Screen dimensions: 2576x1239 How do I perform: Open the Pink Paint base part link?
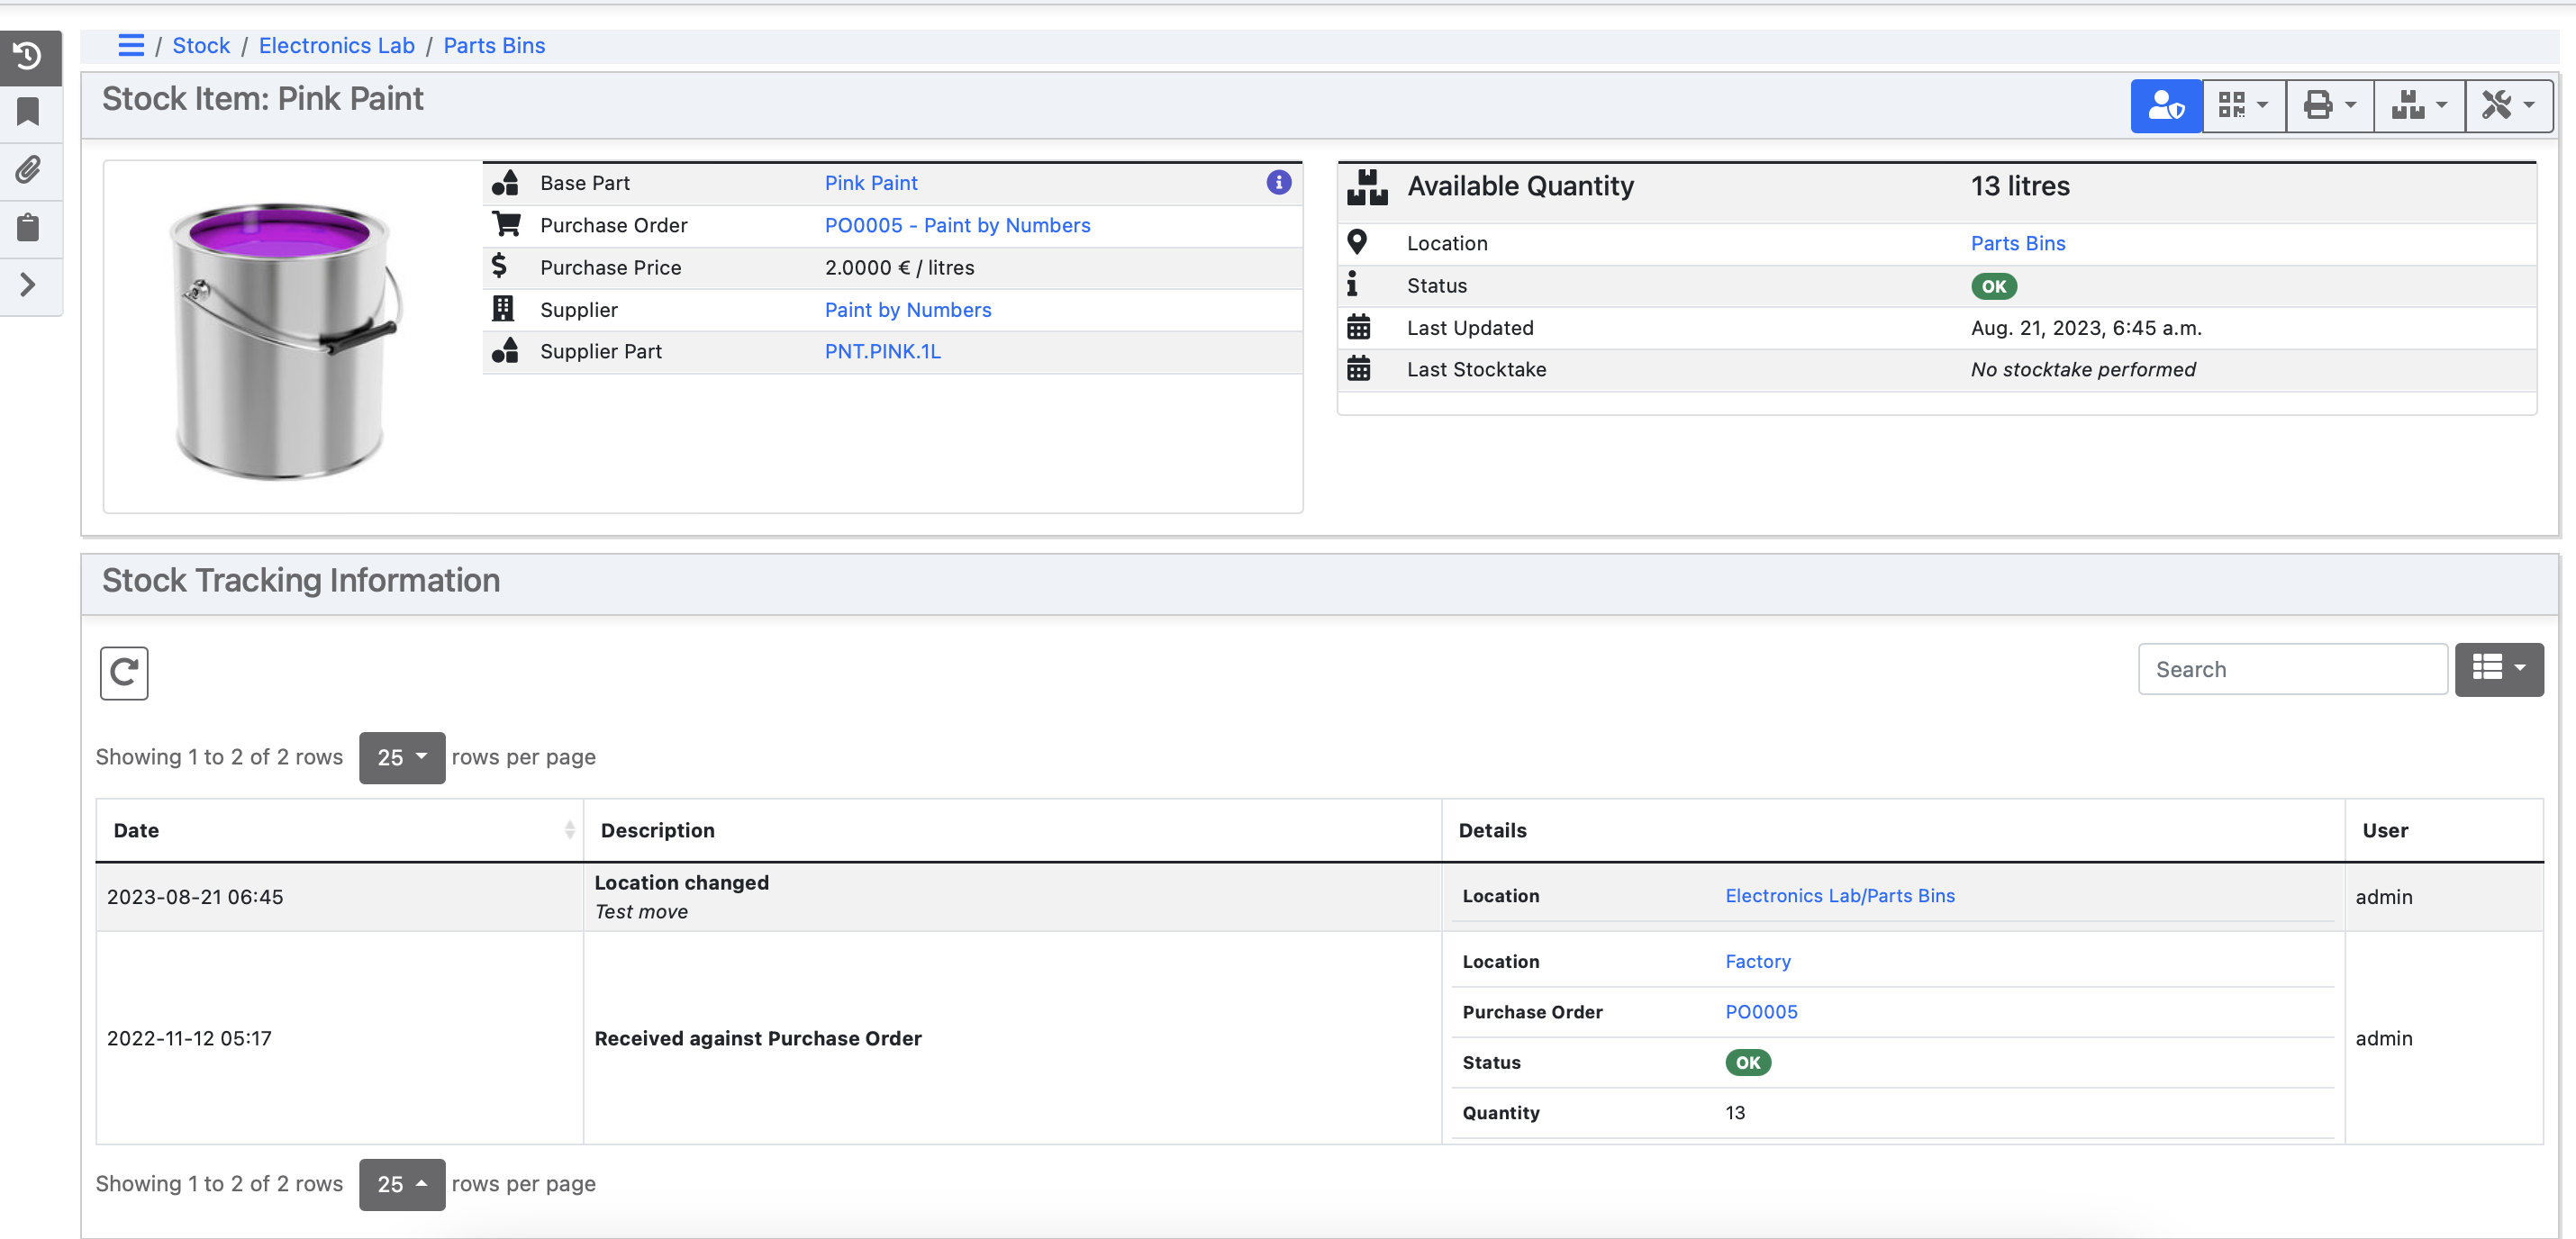click(x=870, y=183)
